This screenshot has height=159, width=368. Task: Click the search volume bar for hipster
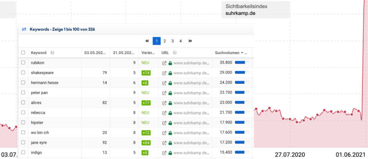241,122
